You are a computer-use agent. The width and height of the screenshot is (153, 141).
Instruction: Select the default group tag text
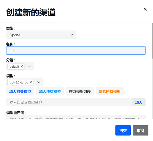pos(14,67)
